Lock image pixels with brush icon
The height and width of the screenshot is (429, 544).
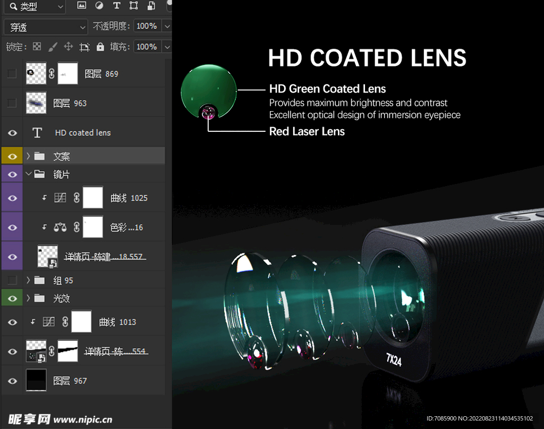[x=53, y=47]
